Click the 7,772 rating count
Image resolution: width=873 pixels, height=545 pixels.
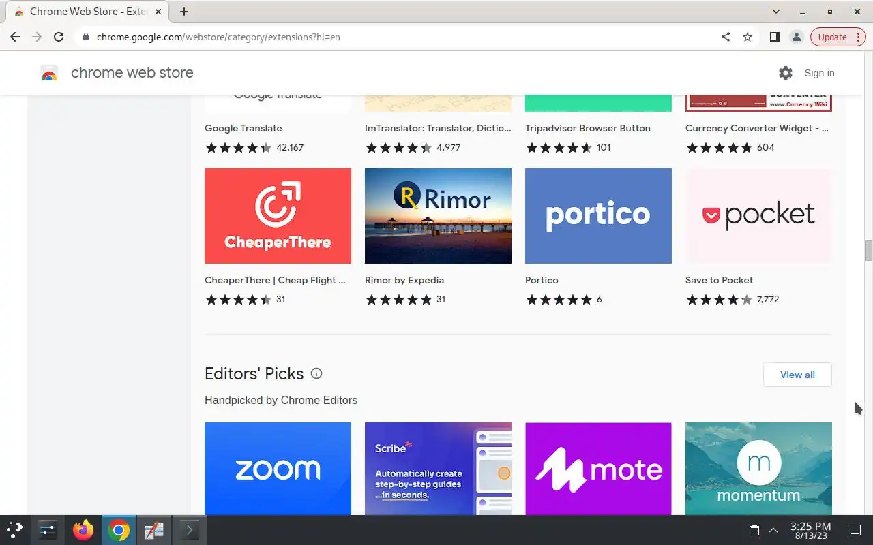click(768, 299)
